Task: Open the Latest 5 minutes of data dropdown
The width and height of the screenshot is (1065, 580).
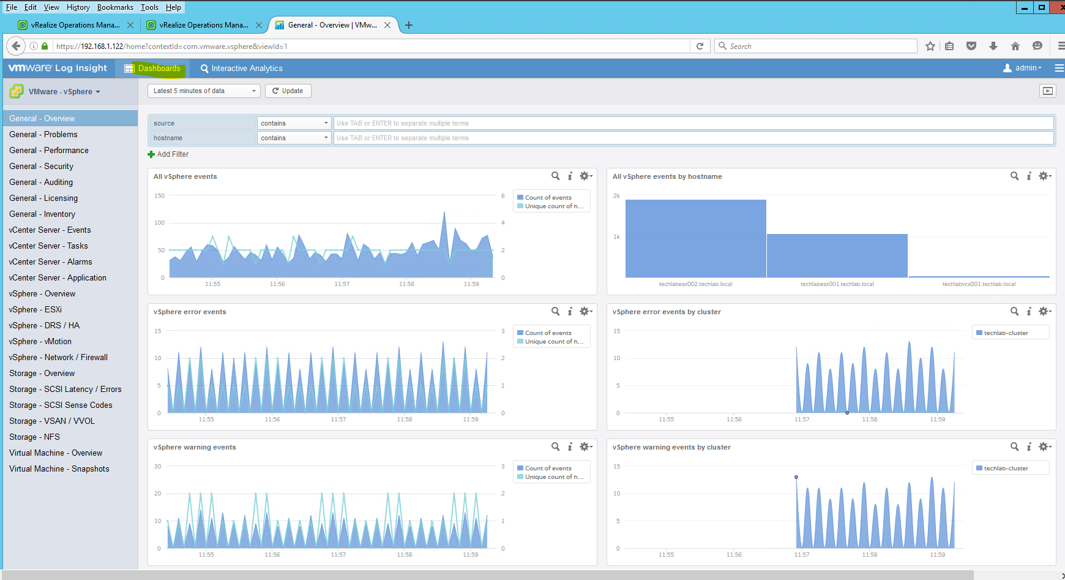Action: [x=204, y=91]
